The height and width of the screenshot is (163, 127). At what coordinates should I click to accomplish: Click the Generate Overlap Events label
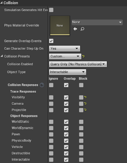23,41
